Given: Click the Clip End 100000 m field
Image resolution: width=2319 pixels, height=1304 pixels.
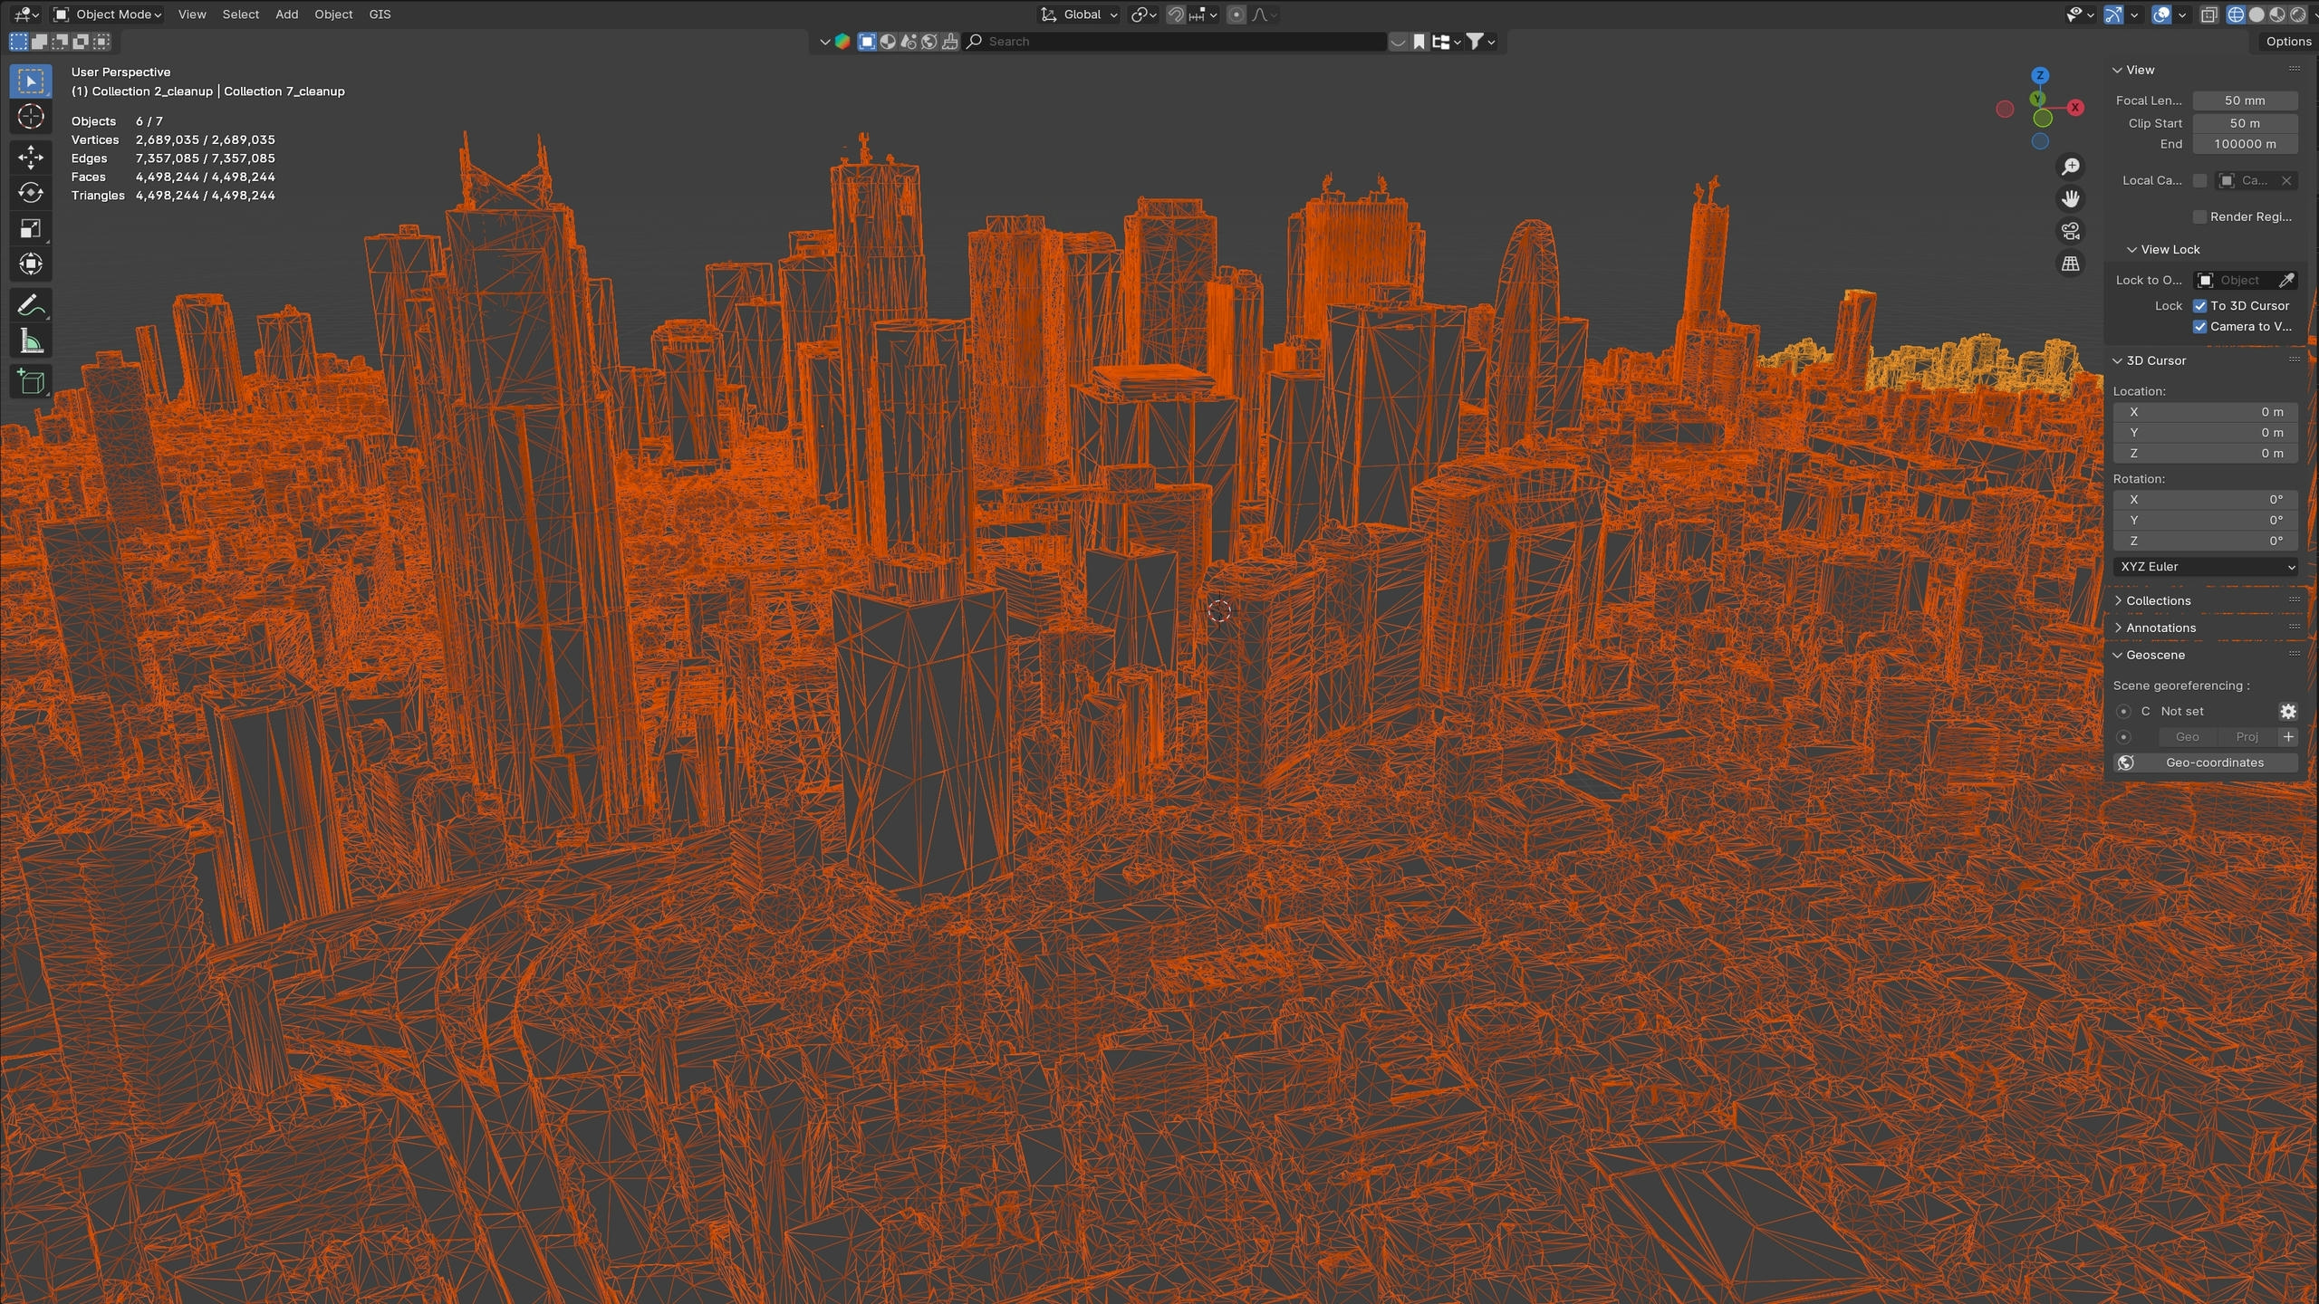Looking at the screenshot, I should [x=2245, y=144].
